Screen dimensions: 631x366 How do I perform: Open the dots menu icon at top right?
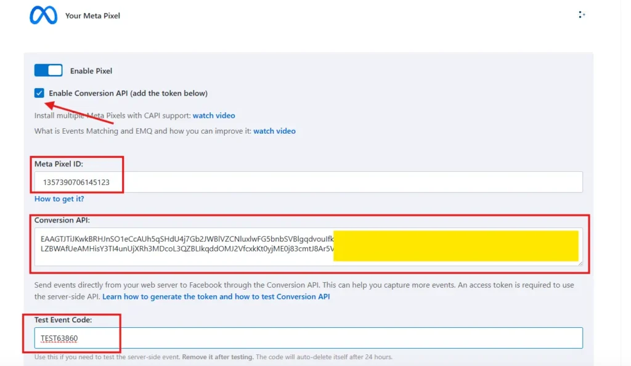coord(582,15)
